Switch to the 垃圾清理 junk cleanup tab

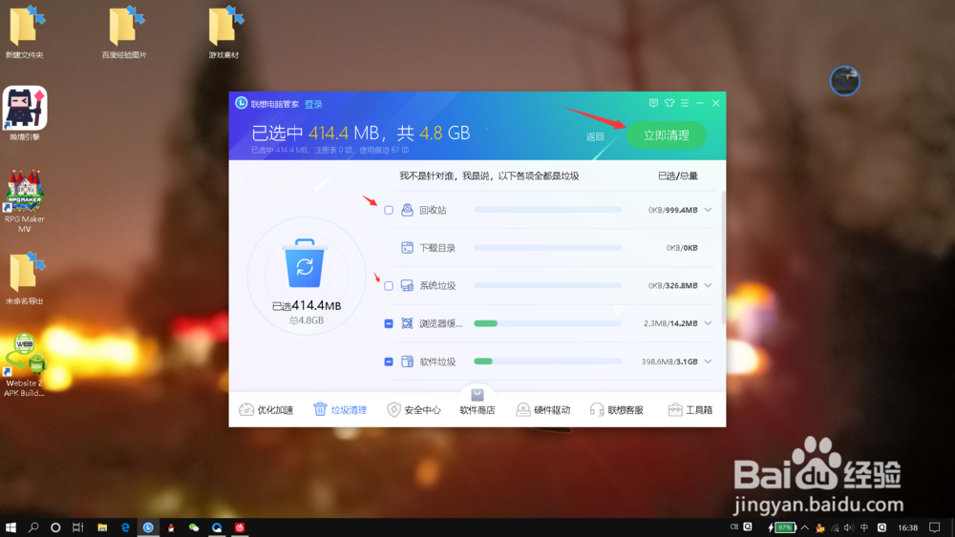[x=340, y=410]
